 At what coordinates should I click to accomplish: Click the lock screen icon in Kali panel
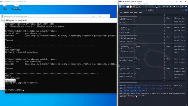coord(183,6)
